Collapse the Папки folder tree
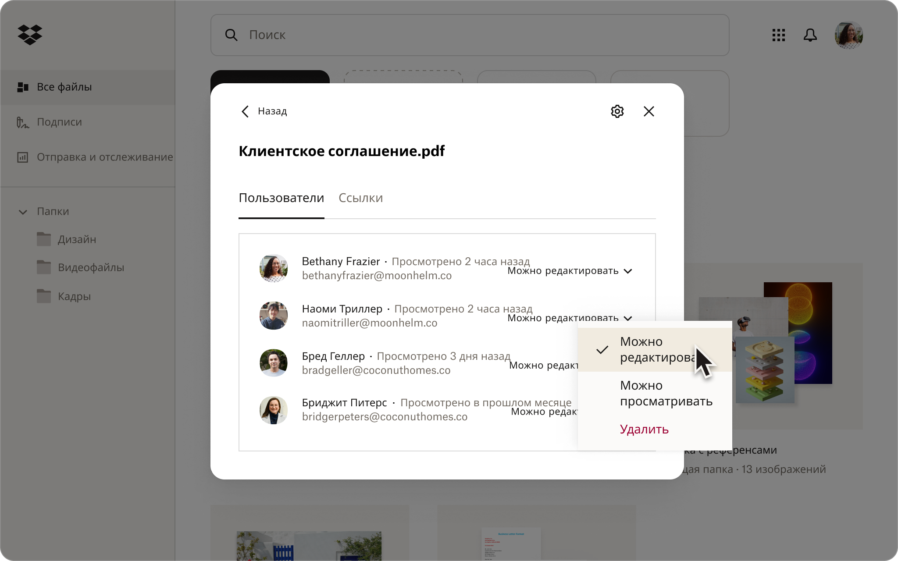This screenshot has width=898, height=561. [23, 212]
